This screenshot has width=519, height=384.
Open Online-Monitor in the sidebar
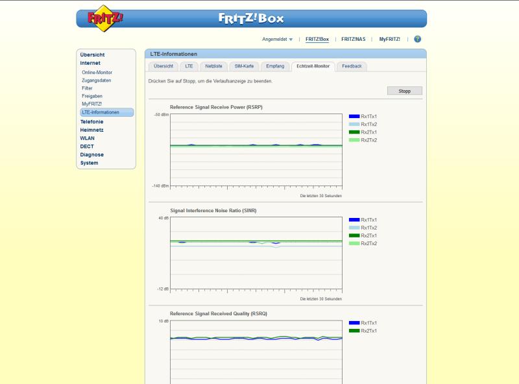[x=97, y=72]
